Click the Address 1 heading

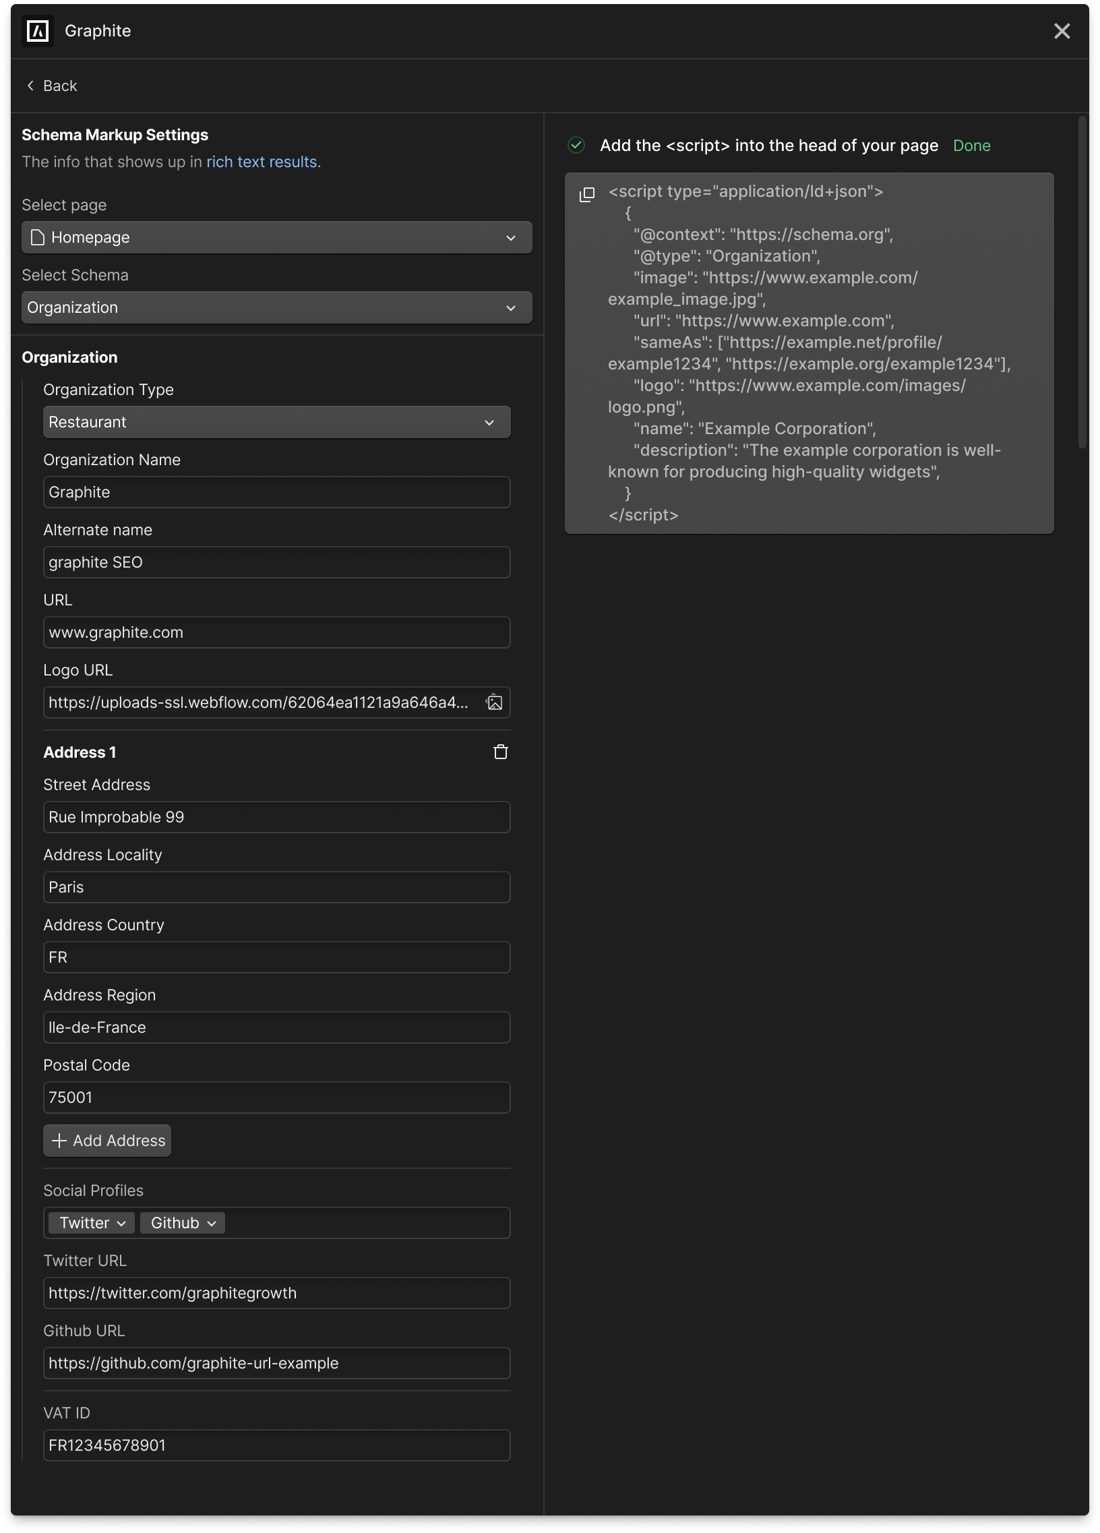click(80, 753)
